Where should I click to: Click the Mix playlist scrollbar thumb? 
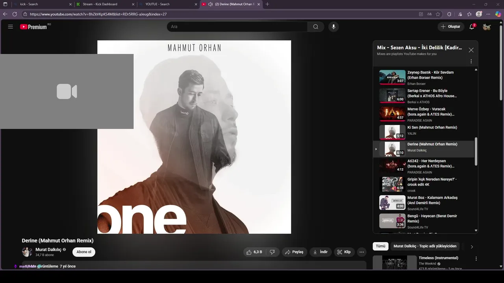pos(476,151)
